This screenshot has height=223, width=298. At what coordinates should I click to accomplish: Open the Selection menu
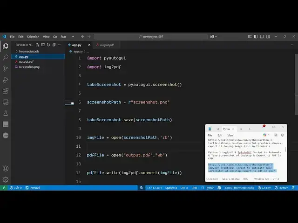tap(33, 37)
